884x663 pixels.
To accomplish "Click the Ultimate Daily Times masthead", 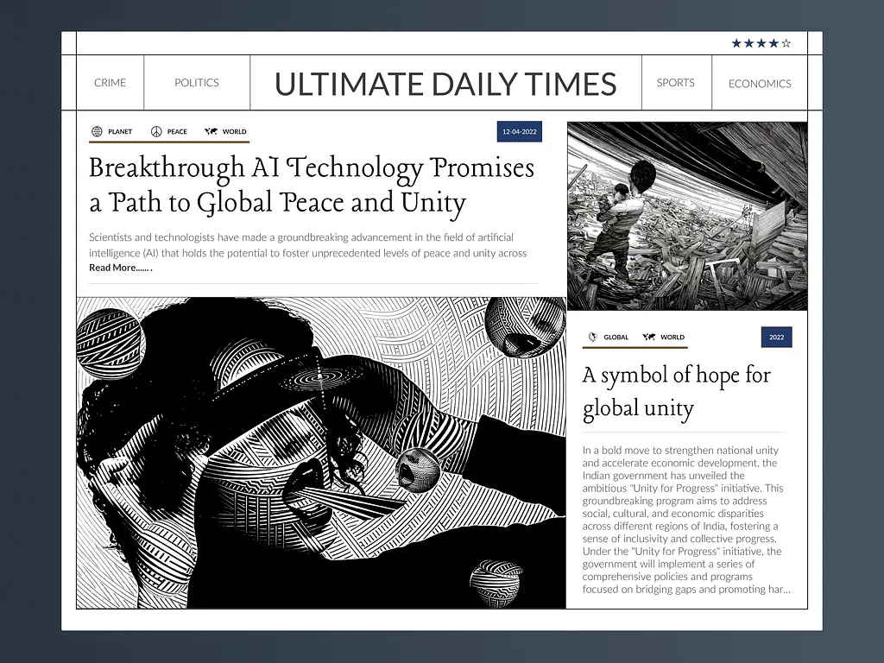I will pyautogui.click(x=445, y=84).
